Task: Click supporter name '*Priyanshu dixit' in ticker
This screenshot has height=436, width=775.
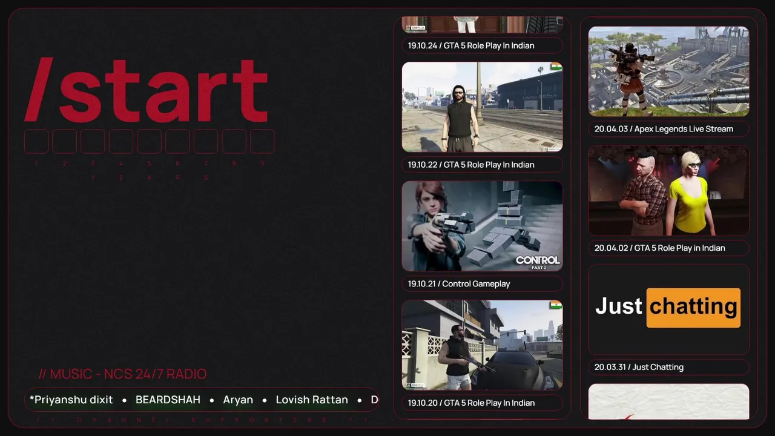Action: pos(71,400)
